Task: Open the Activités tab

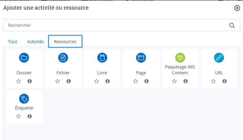Action: tap(35, 42)
